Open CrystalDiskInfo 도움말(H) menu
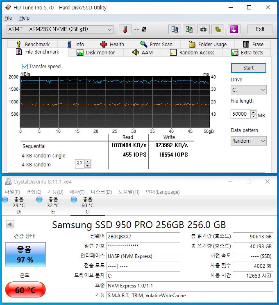 pos(129,192)
